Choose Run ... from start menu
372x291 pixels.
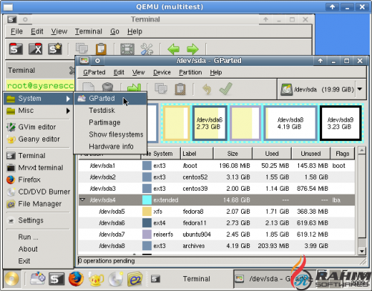pos(39,237)
